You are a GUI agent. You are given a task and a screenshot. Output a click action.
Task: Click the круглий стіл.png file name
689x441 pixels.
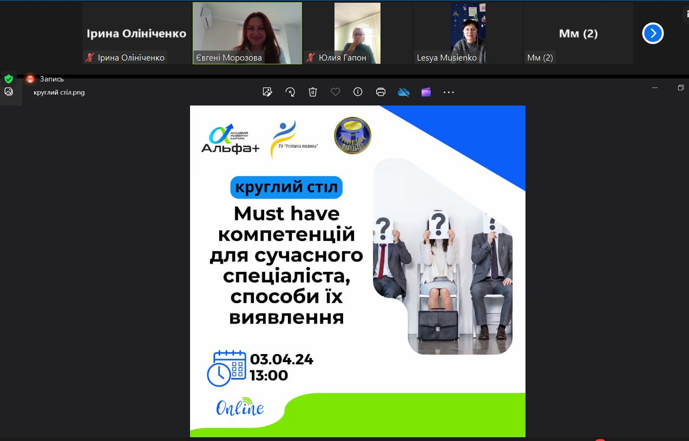[59, 92]
